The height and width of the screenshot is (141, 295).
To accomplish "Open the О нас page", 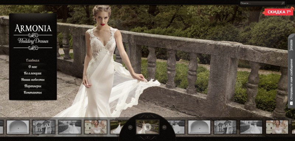I will (33, 67).
